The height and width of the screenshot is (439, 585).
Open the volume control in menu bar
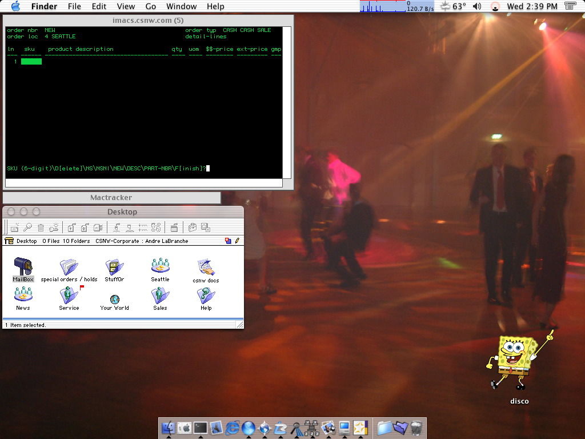click(x=477, y=6)
